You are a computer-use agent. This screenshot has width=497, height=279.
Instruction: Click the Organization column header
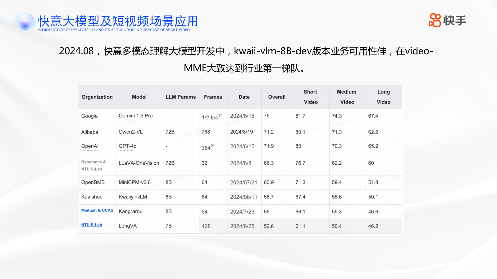pos(97,97)
